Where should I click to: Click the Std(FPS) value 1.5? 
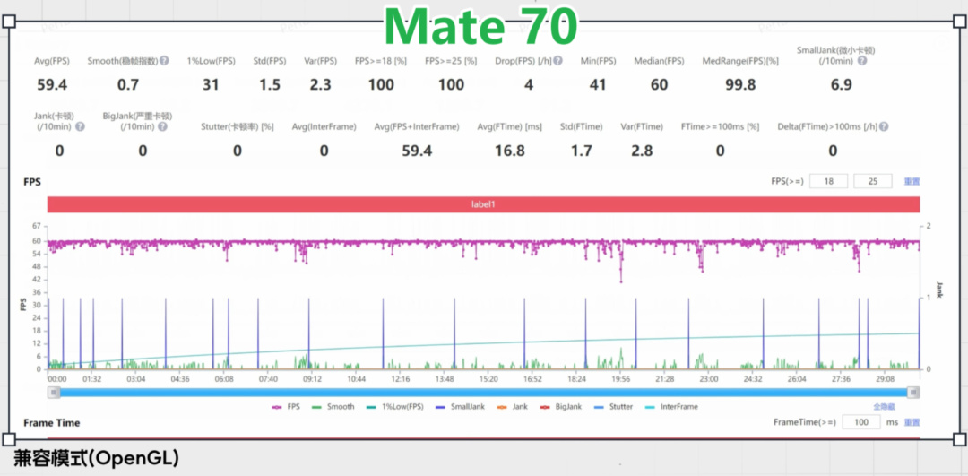tap(270, 84)
